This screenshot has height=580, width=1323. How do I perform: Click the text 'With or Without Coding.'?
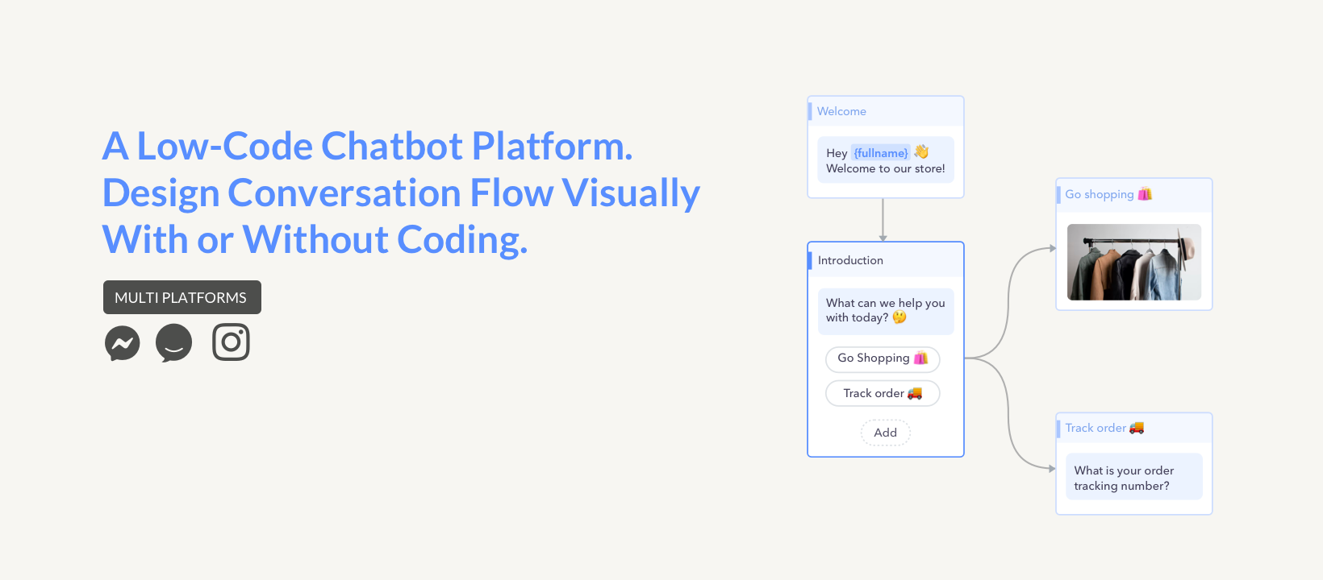click(315, 240)
